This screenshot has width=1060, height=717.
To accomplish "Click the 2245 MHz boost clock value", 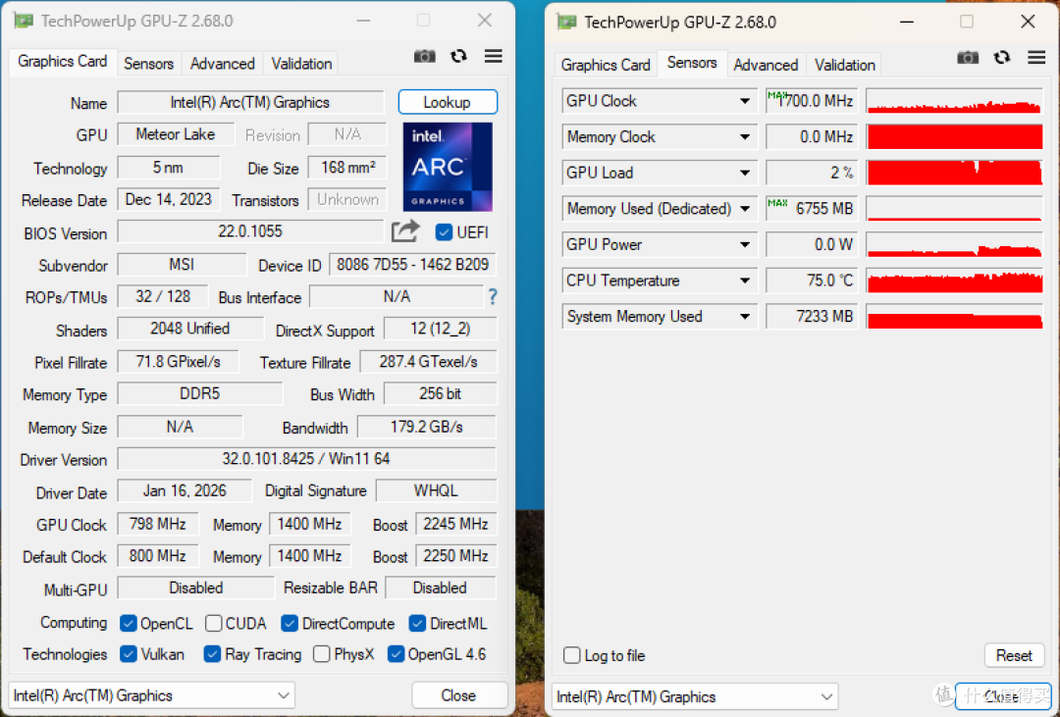I will click(x=455, y=525).
